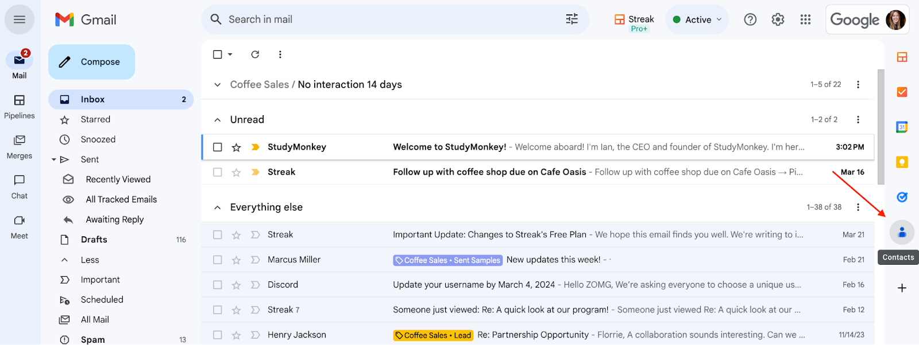Open the Sent folder
Screen dimensions: 919x345
coord(90,159)
